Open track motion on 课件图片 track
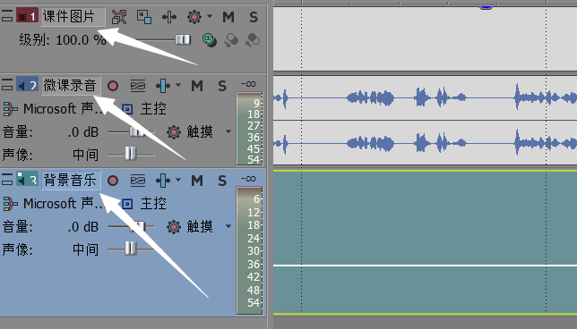Screen dimensions: 577x329 [144, 17]
